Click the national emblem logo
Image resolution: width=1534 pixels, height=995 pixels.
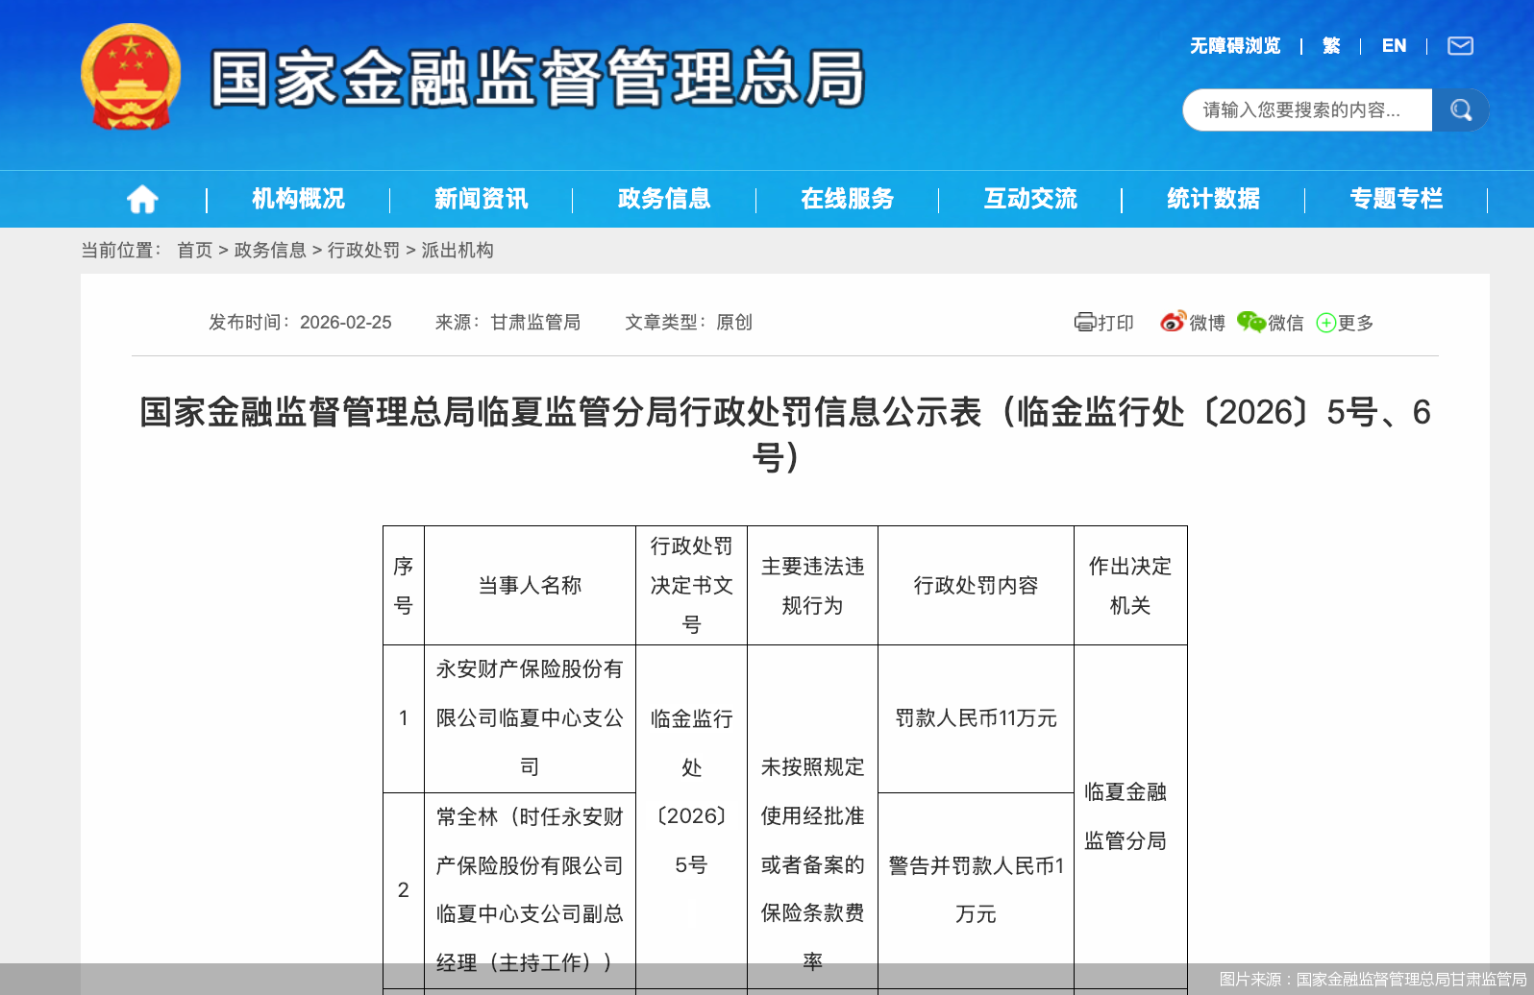[131, 77]
